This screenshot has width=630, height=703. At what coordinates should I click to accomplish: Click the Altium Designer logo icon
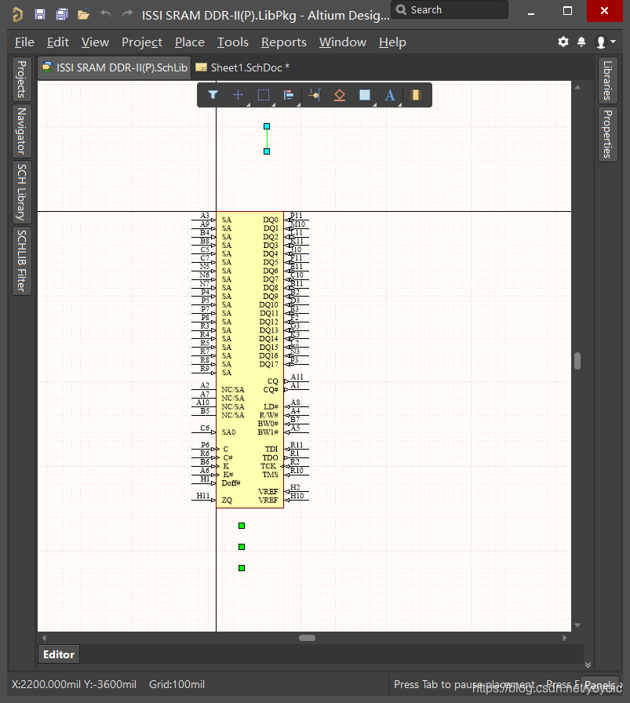[17, 14]
